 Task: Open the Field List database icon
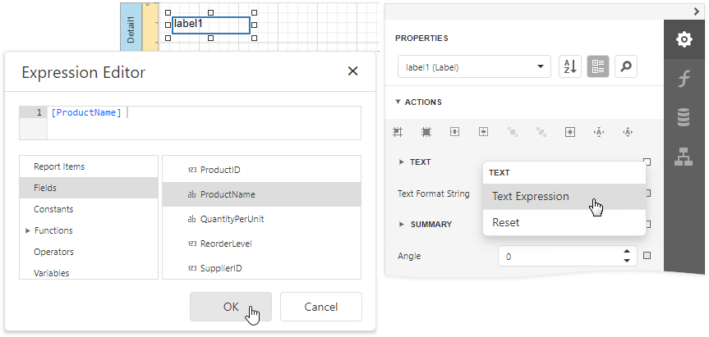684,117
